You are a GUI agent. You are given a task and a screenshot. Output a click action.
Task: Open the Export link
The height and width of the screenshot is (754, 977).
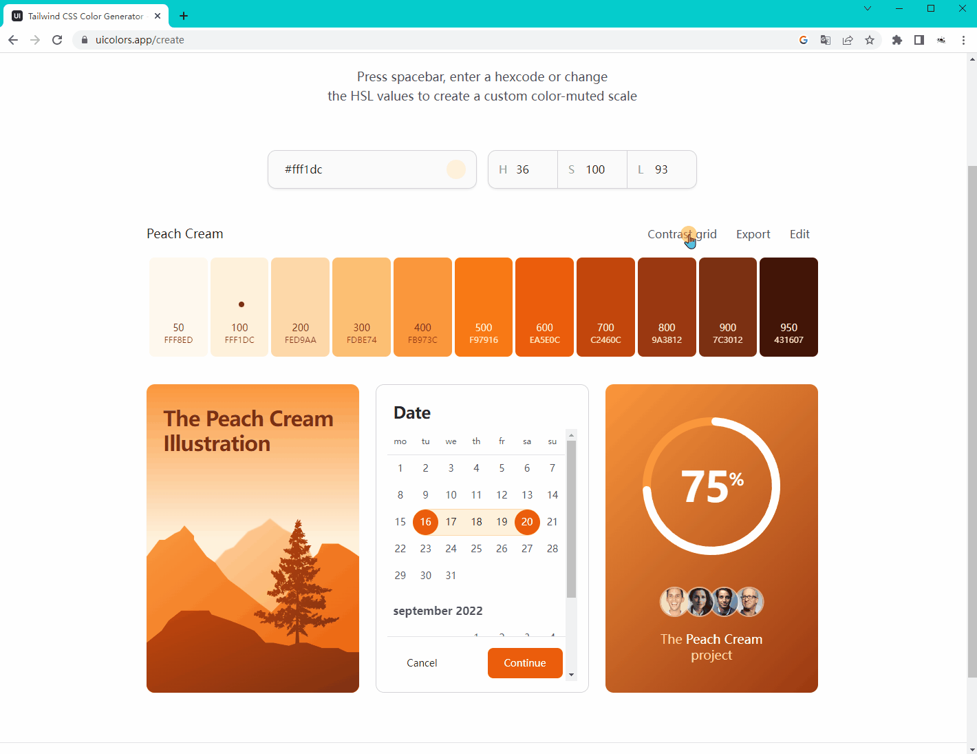click(753, 234)
